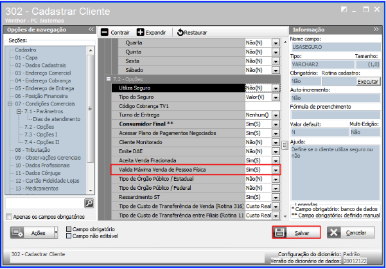The height and width of the screenshot is (269, 386).
Task: Click the field grid scroll down arrow
Action: point(285,216)
